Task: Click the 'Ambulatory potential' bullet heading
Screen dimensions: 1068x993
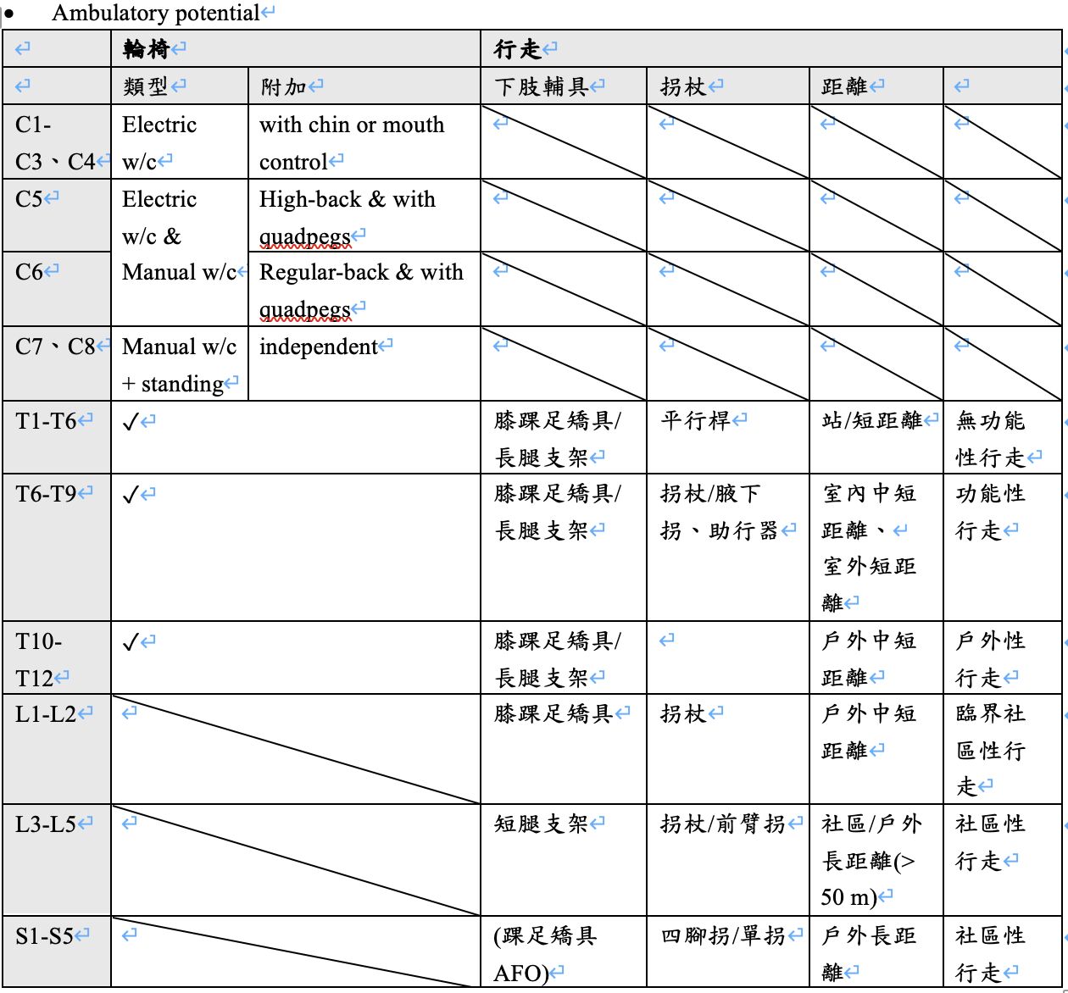Action: coord(155,13)
